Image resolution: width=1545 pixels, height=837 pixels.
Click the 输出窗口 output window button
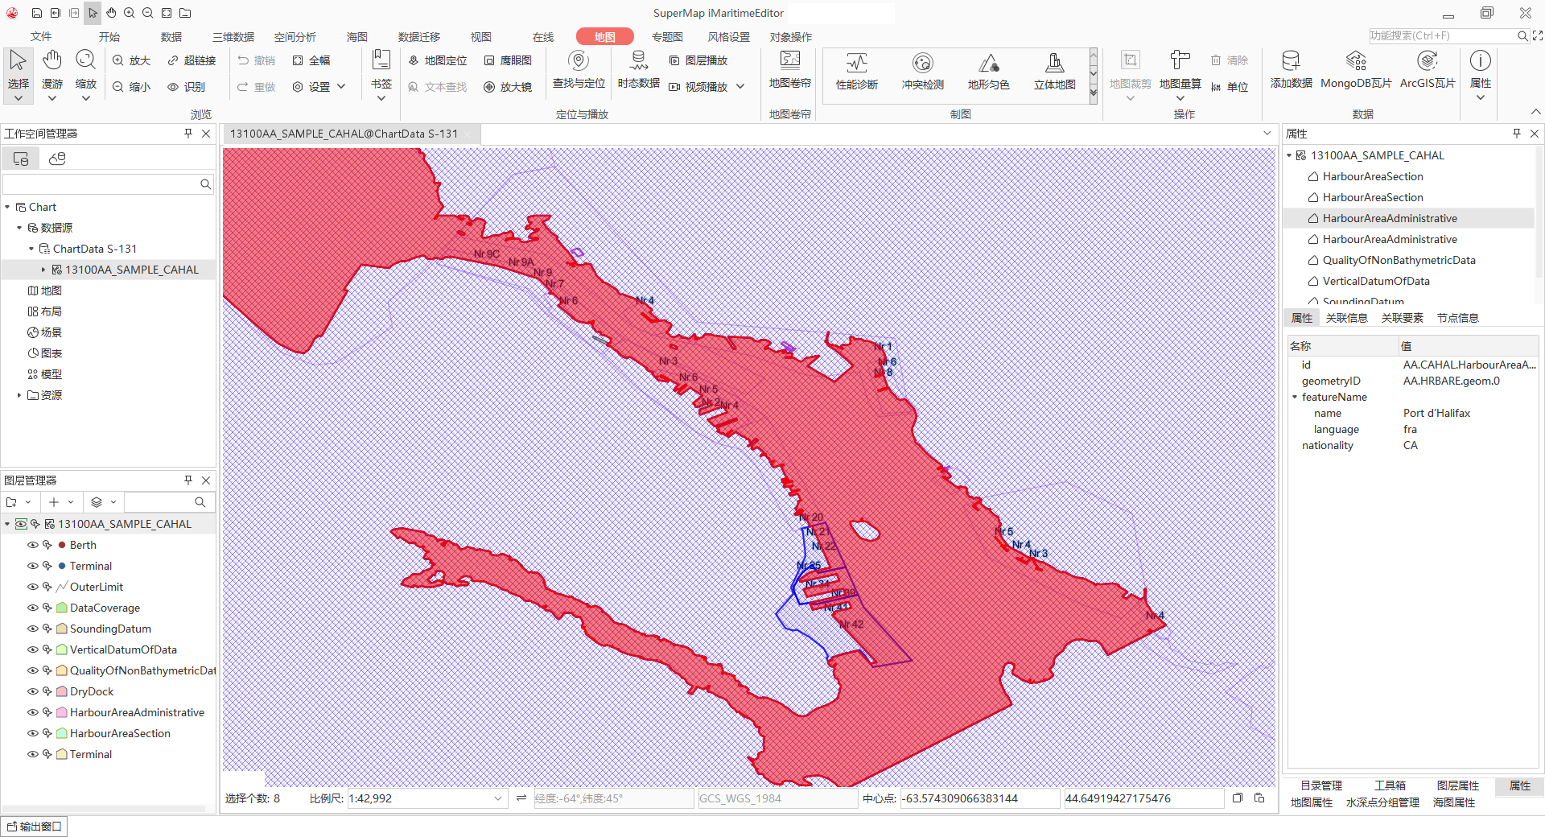coord(34,827)
